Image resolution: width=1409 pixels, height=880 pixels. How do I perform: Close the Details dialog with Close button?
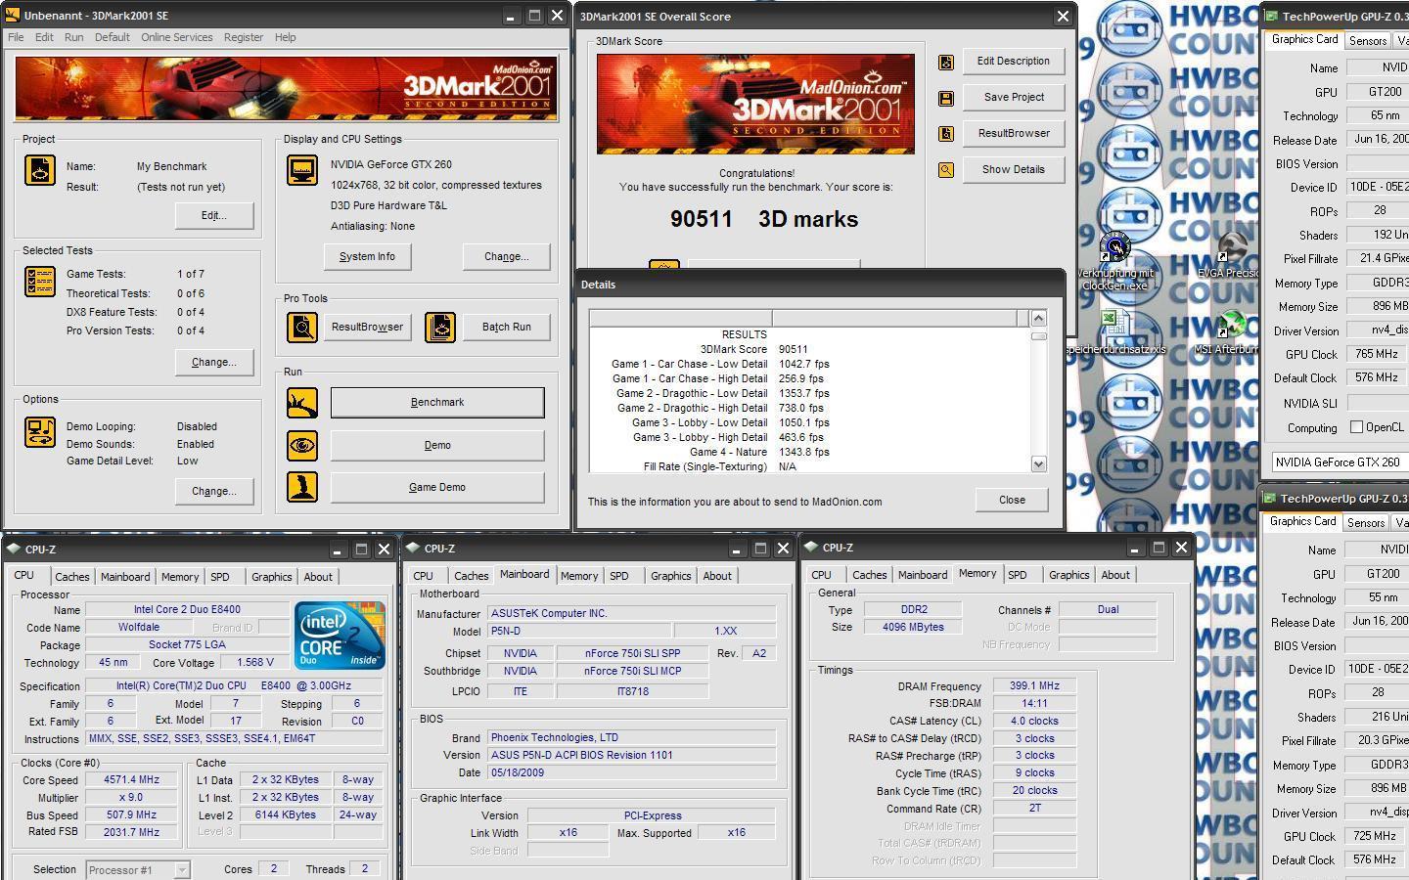tap(1012, 500)
